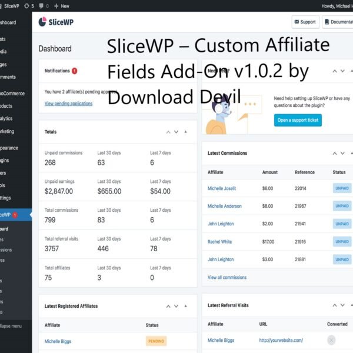
Task: Click total referral visits value 3757
Action: pos(52,249)
